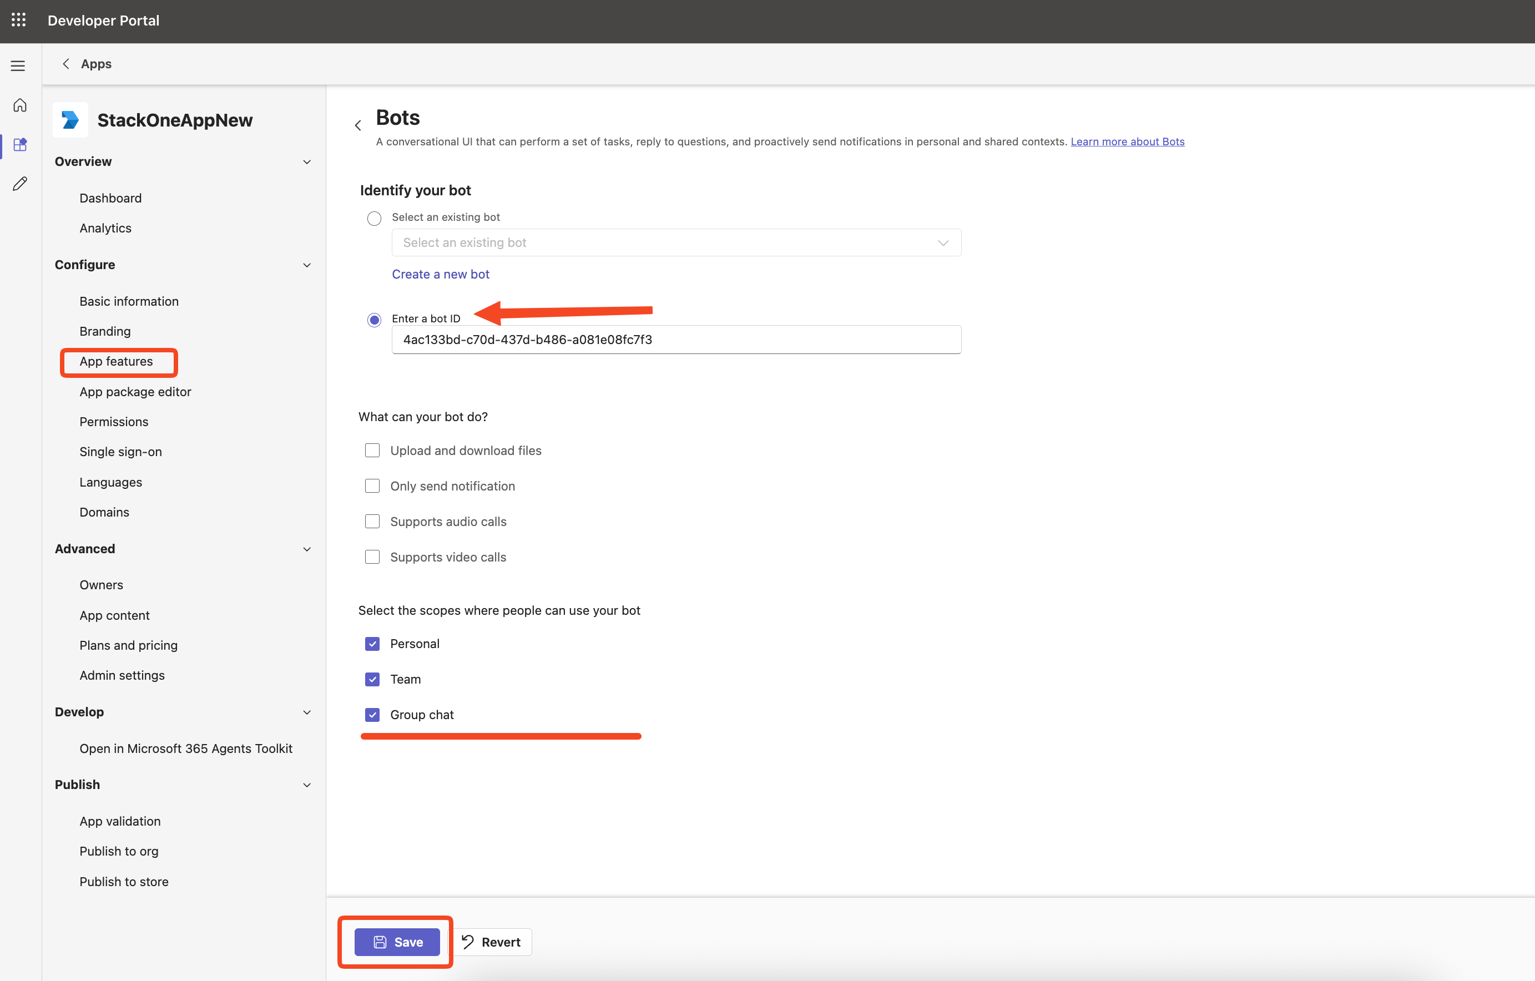This screenshot has height=981, width=1535.
Task: Click the back chevron next to Apps
Action: click(65, 64)
